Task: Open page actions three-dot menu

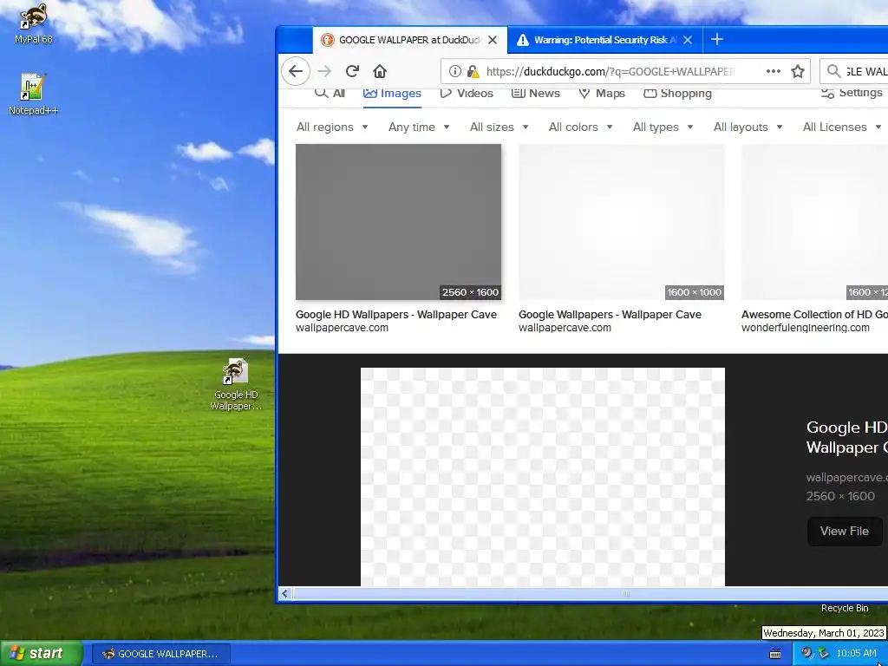Action: (773, 71)
